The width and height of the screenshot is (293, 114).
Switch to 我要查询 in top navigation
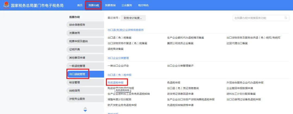click(110, 5)
